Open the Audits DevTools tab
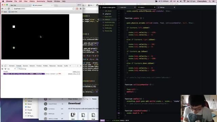The image size is (217, 122). 66,66
